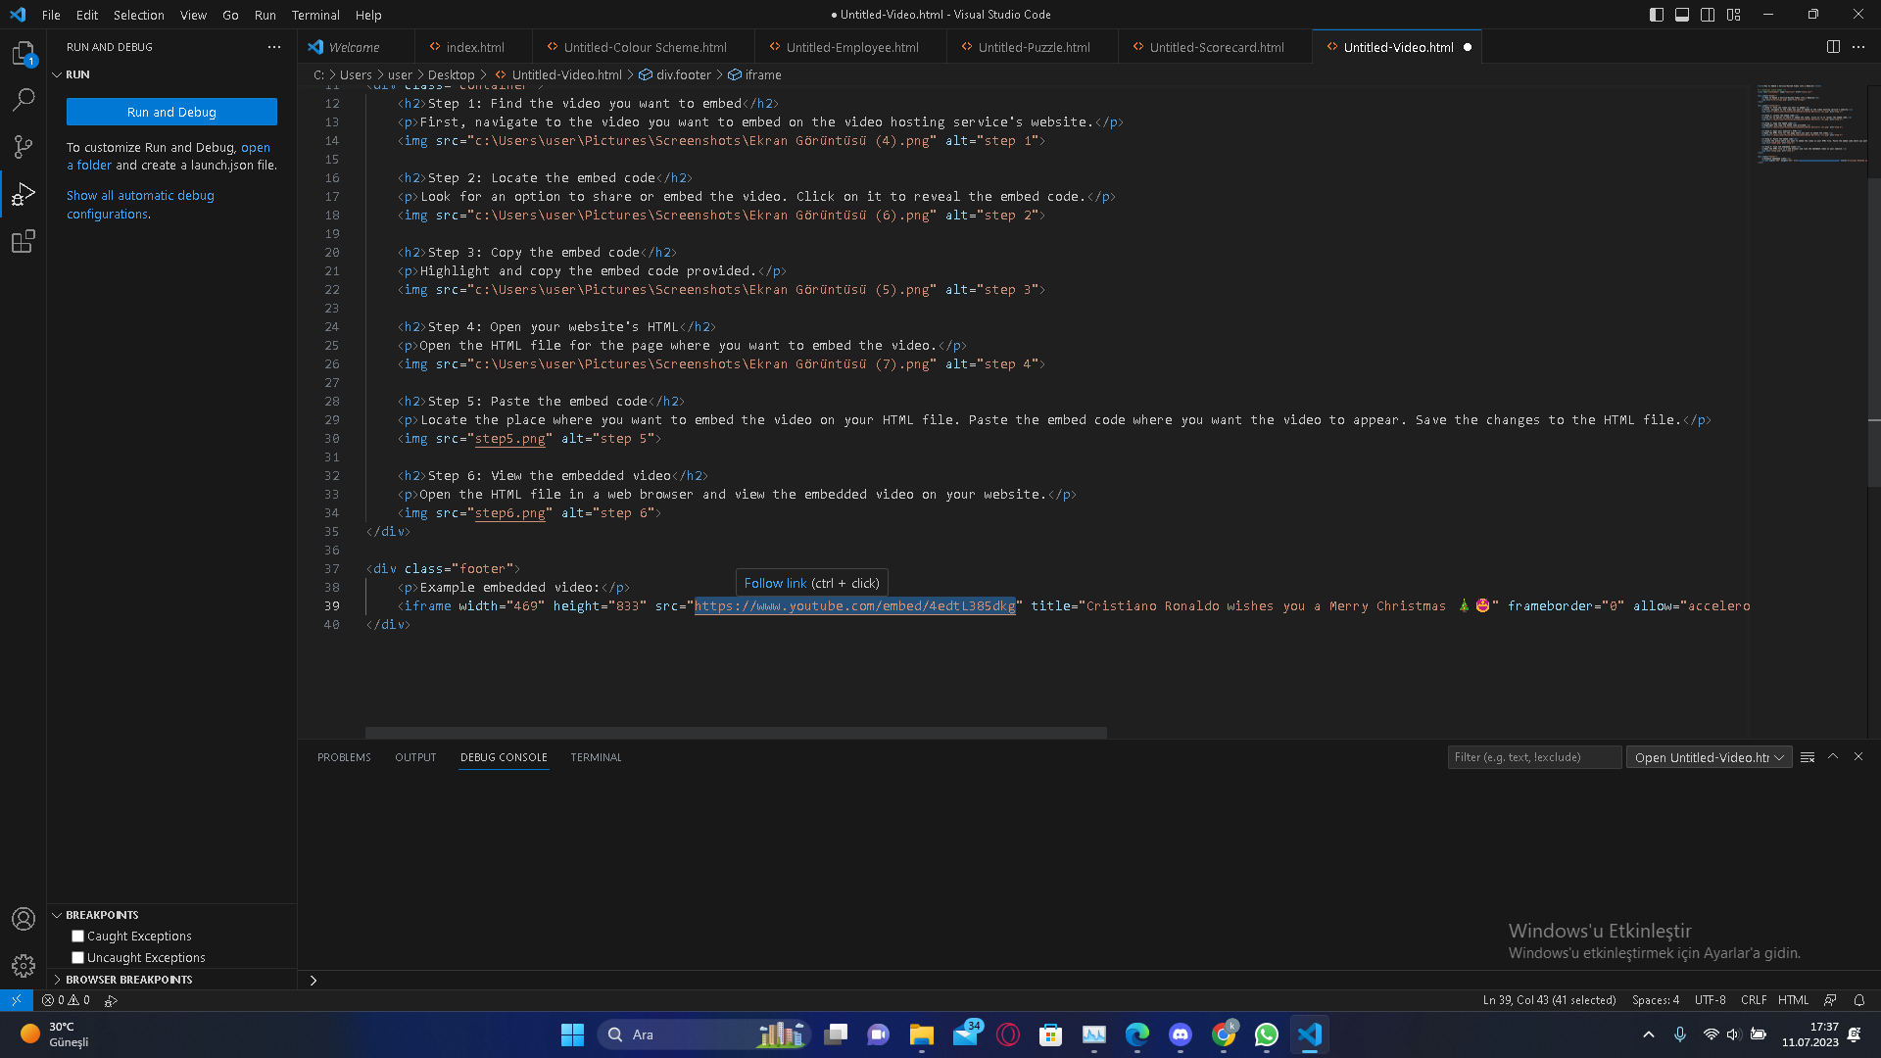The width and height of the screenshot is (1881, 1058).
Task: Click the Run and Debug button
Action: pyautogui.click(x=171, y=112)
